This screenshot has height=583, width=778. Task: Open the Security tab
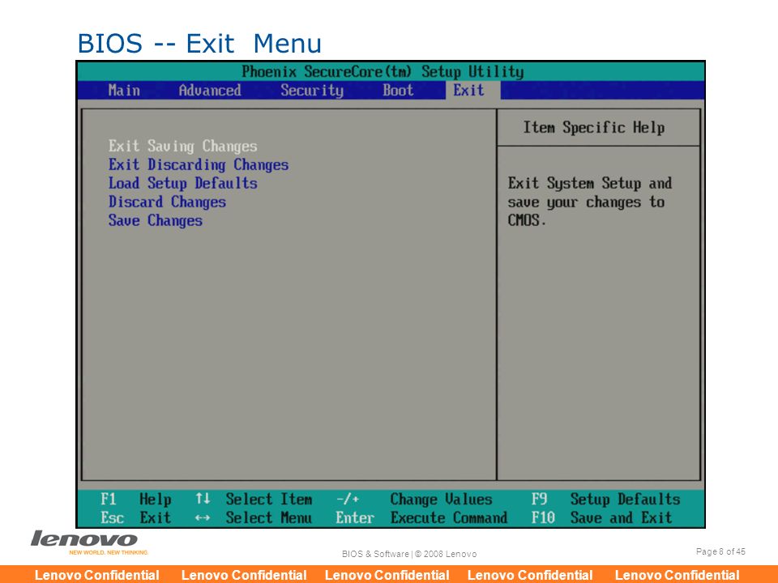pyautogui.click(x=311, y=90)
